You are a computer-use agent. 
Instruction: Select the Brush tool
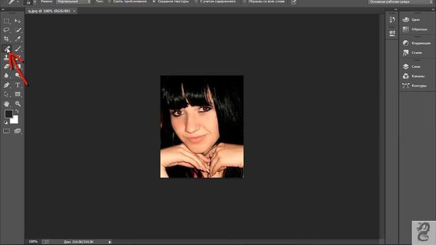click(18, 49)
